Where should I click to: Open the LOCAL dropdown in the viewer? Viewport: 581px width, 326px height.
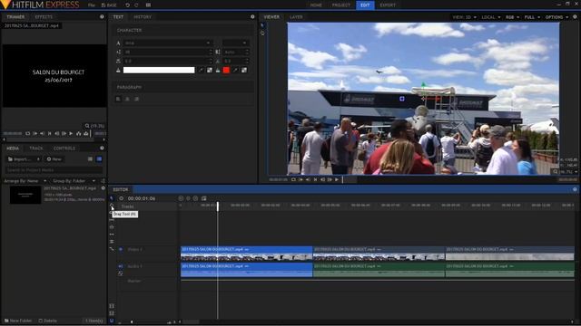point(491,17)
